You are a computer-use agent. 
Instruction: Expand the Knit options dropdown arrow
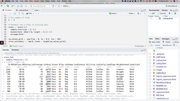(33, 13)
